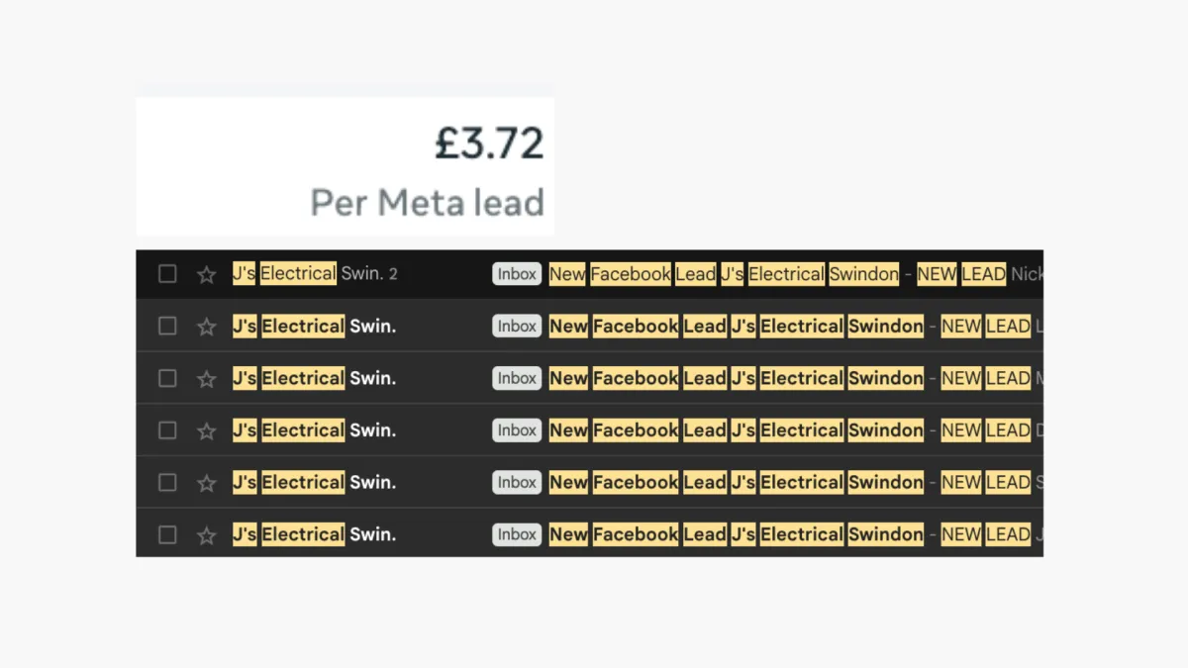Select the checkbox for the top unbolded email
The image size is (1188, 668).
(x=167, y=274)
